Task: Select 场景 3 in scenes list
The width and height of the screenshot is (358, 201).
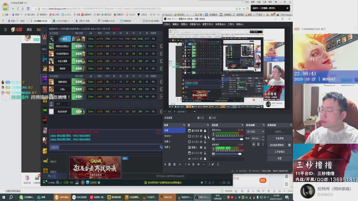Action: pos(174,142)
